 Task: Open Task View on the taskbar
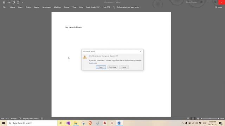pos(61,123)
